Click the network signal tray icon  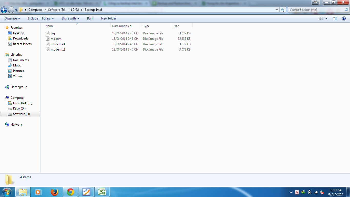[x=316, y=192]
